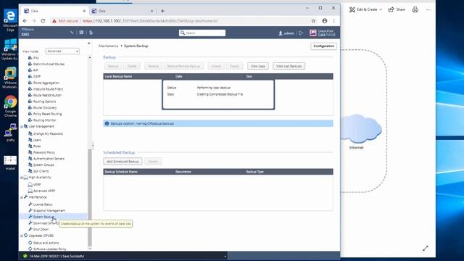Open Policy Based Routing tree item
464x261 pixels.
(47, 114)
